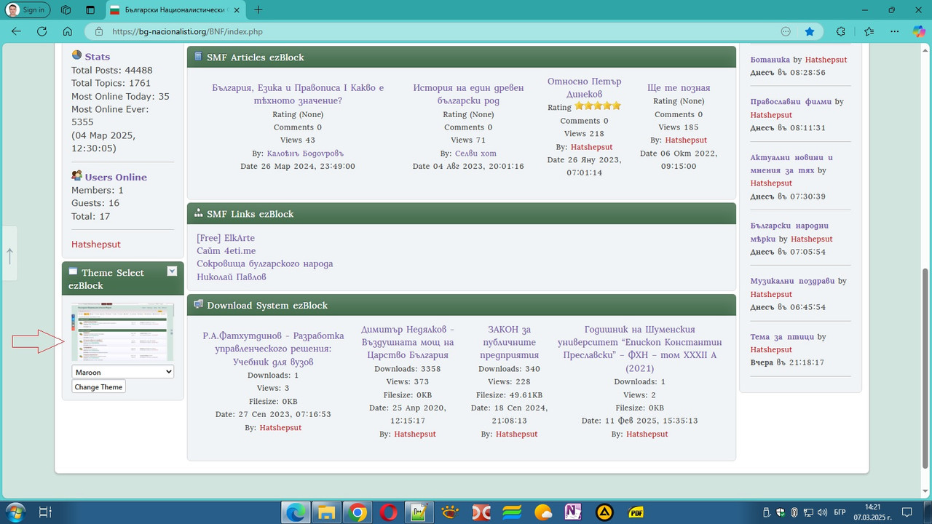This screenshot has height=524, width=932.
Task: Open Google Chrome from the taskbar
Action: point(358,512)
